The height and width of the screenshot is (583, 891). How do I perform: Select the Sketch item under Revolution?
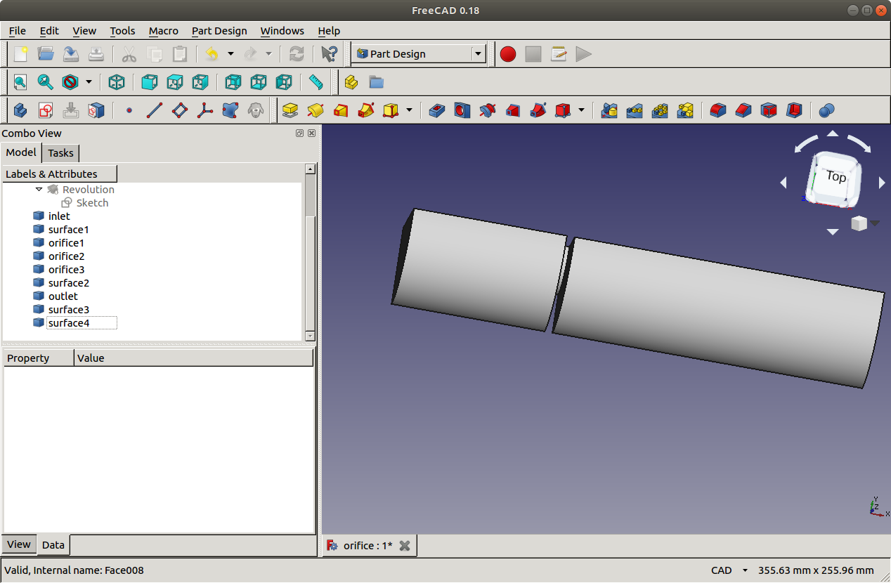[92, 203]
